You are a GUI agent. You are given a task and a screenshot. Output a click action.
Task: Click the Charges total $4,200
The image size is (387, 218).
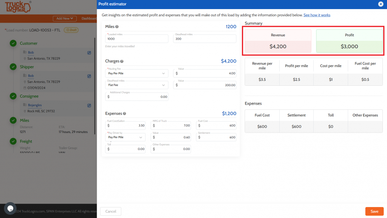[229, 61]
